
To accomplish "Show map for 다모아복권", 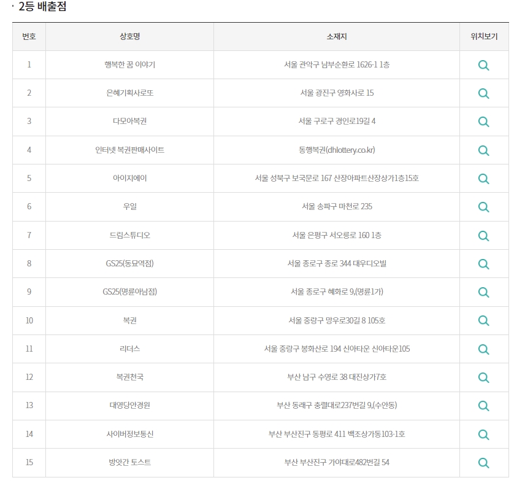I will pyautogui.click(x=483, y=122).
